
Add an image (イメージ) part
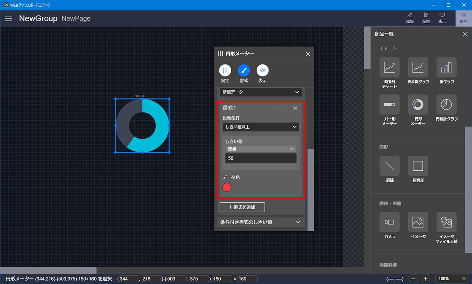[x=418, y=222]
